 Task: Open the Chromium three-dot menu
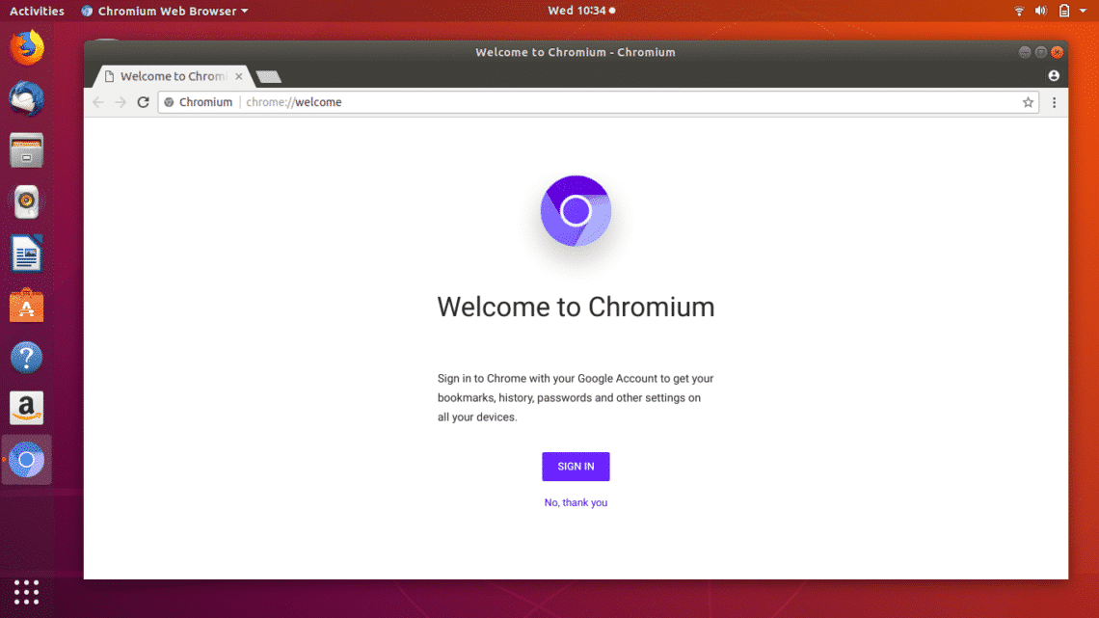[1054, 102]
